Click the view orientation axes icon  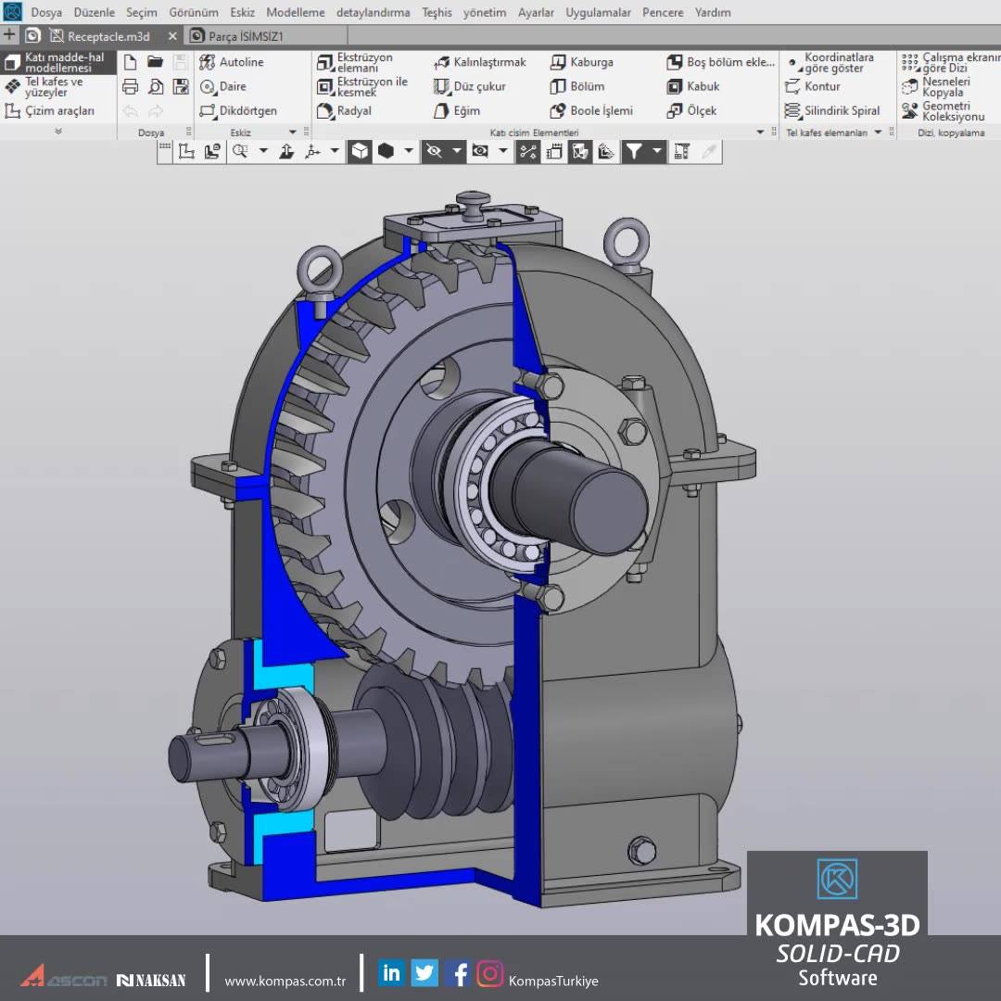(x=312, y=151)
